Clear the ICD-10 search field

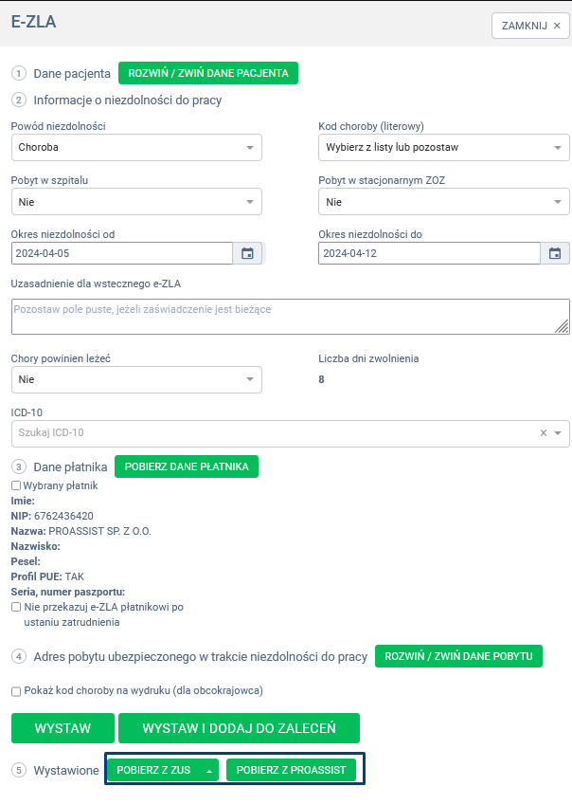544,433
